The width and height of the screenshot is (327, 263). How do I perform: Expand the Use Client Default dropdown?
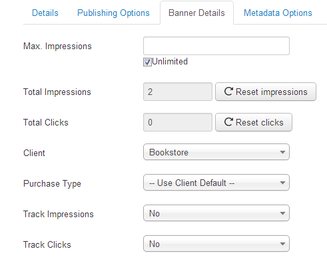click(x=216, y=183)
